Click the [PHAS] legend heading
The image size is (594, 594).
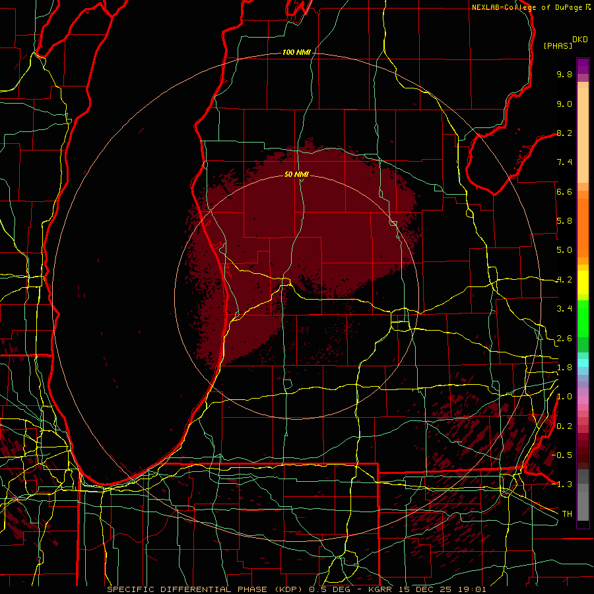pos(558,46)
